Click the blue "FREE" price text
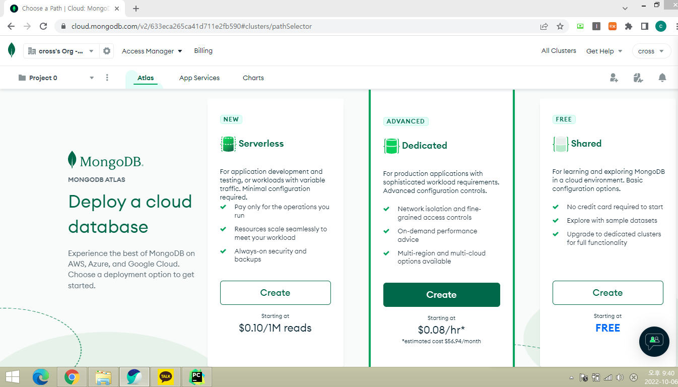Screen dimensions: 678x387 point(608,328)
